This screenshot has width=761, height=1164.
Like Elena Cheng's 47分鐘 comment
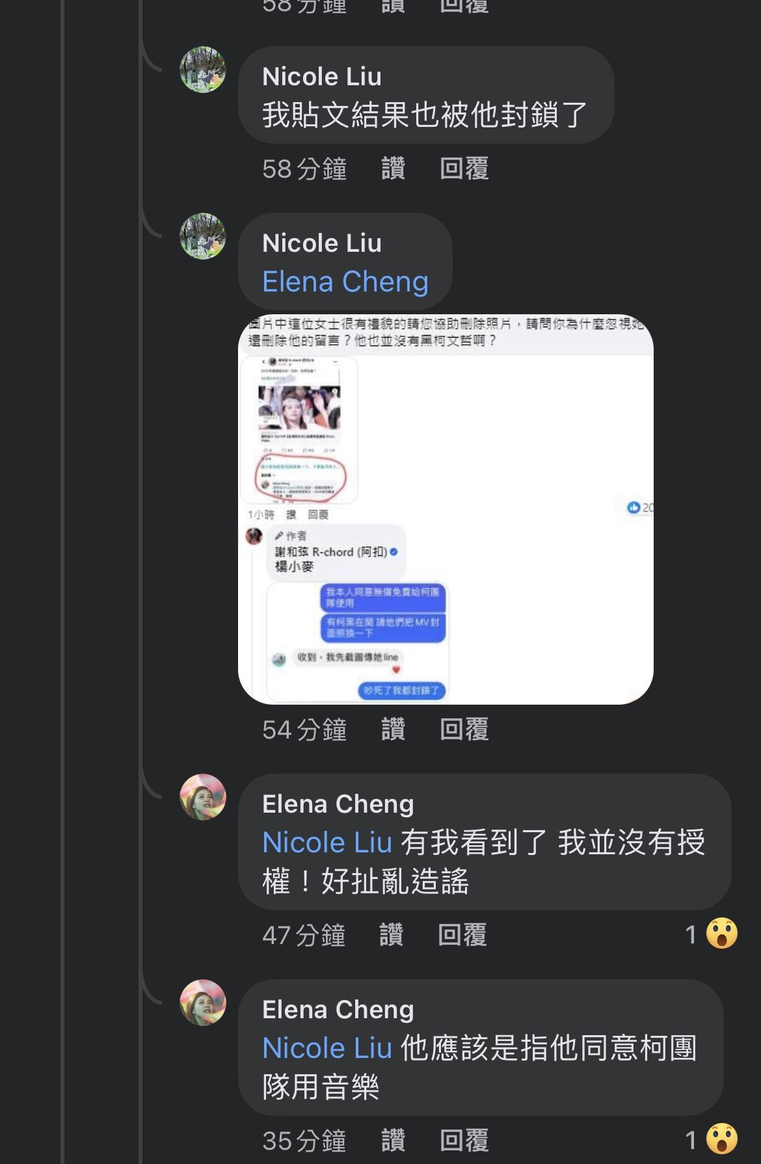[391, 935]
